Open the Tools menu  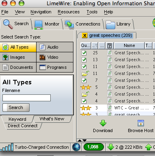(x=92, y=12)
